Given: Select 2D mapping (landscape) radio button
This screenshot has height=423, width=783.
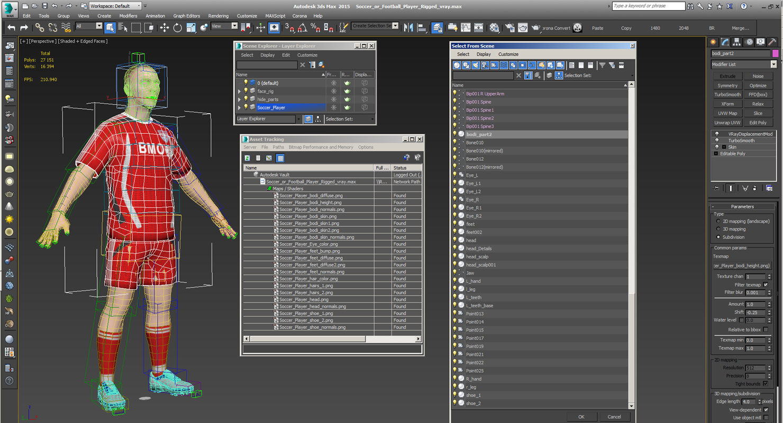Looking at the screenshot, I should tap(718, 222).
